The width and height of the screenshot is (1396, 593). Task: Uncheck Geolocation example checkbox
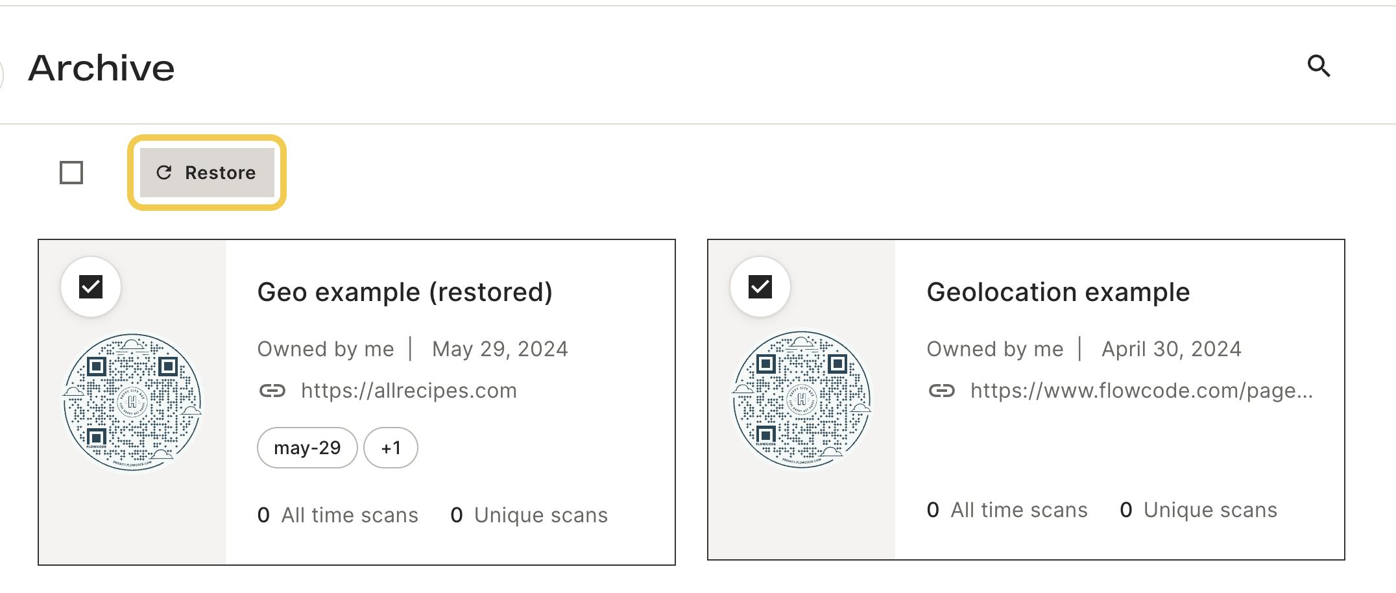coord(760,287)
